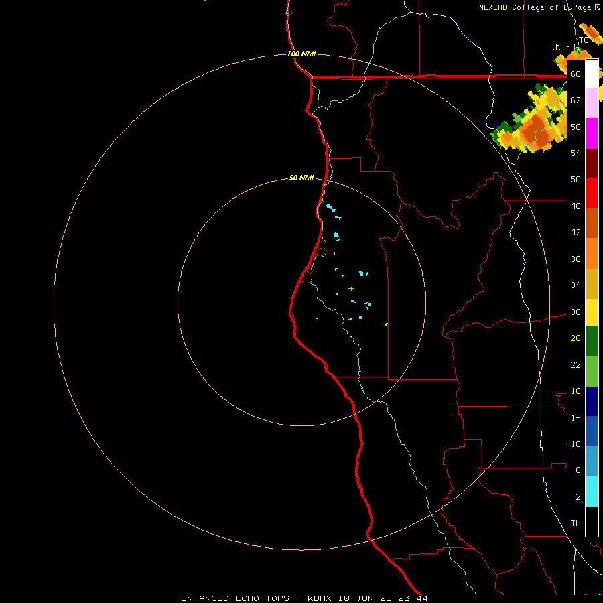Click the KBHX radar site identifier
The width and height of the screenshot is (603, 603).
(x=321, y=598)
